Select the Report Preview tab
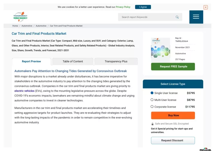Image resolution: width=215 pixels, height=151 pixels. pyautogui.click(x=31, y=62)
